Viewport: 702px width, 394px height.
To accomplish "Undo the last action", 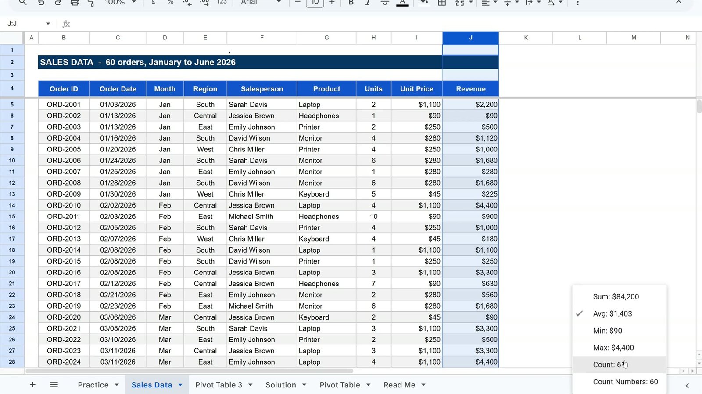I will (x=41, y=2).
